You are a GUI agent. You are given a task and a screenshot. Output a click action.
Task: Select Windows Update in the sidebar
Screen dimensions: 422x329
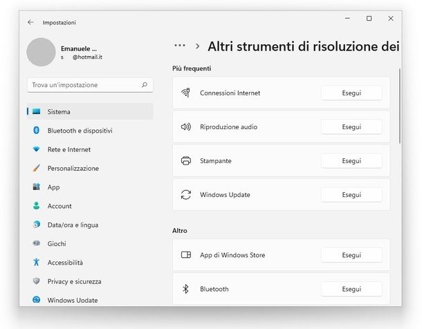(90, 300)
